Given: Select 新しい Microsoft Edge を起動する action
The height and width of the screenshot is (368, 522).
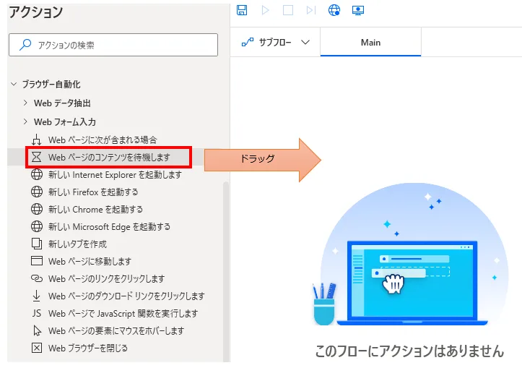Looking at the screenshot, I should [x=109, y=226].
